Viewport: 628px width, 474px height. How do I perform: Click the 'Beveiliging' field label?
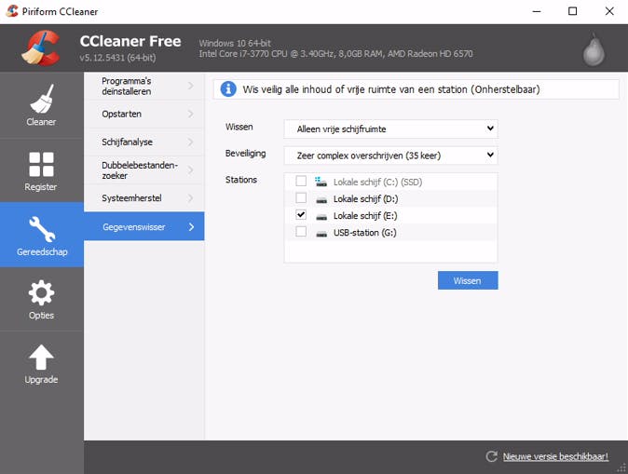coord(245,154)
